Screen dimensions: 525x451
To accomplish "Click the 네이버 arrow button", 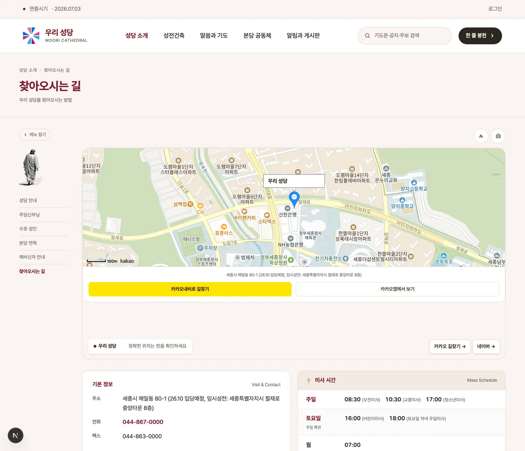I will pyautogui.click(x=486, y=347).
